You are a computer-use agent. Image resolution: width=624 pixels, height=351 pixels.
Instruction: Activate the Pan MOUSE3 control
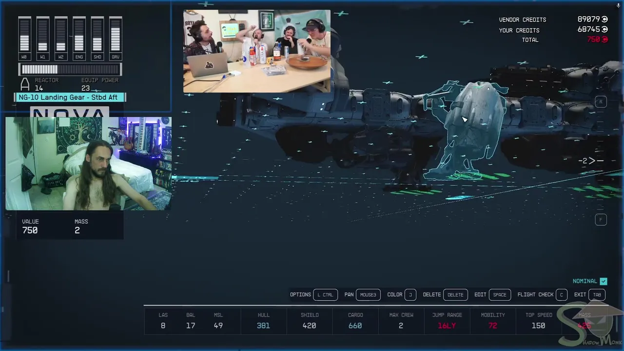368,294
